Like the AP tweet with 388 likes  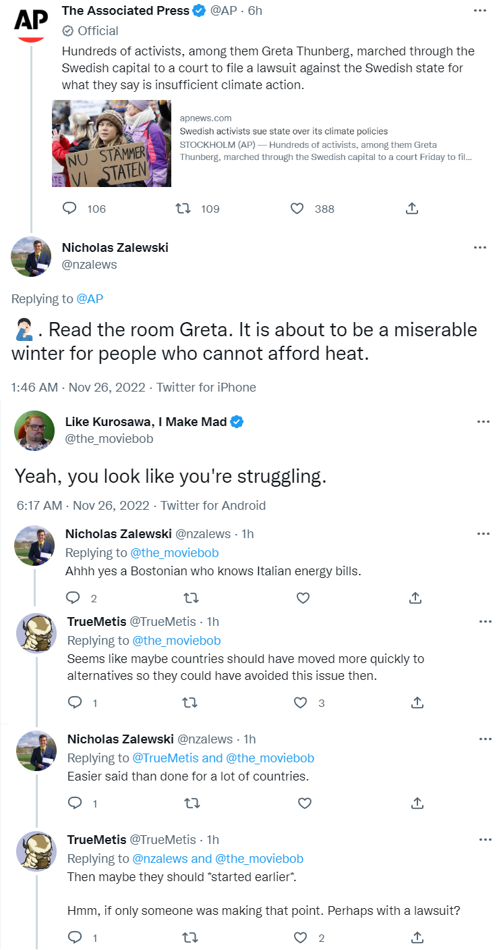coord(297,209)
